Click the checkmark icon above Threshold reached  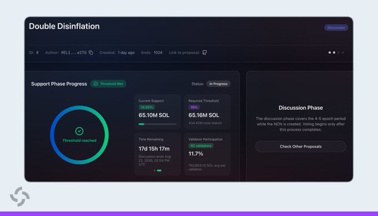pos(79,131)
